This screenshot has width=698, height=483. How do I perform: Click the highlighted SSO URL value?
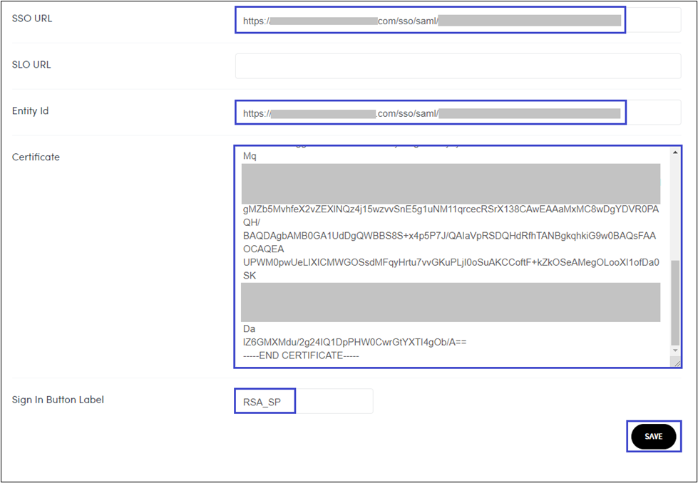click(428, 19)
